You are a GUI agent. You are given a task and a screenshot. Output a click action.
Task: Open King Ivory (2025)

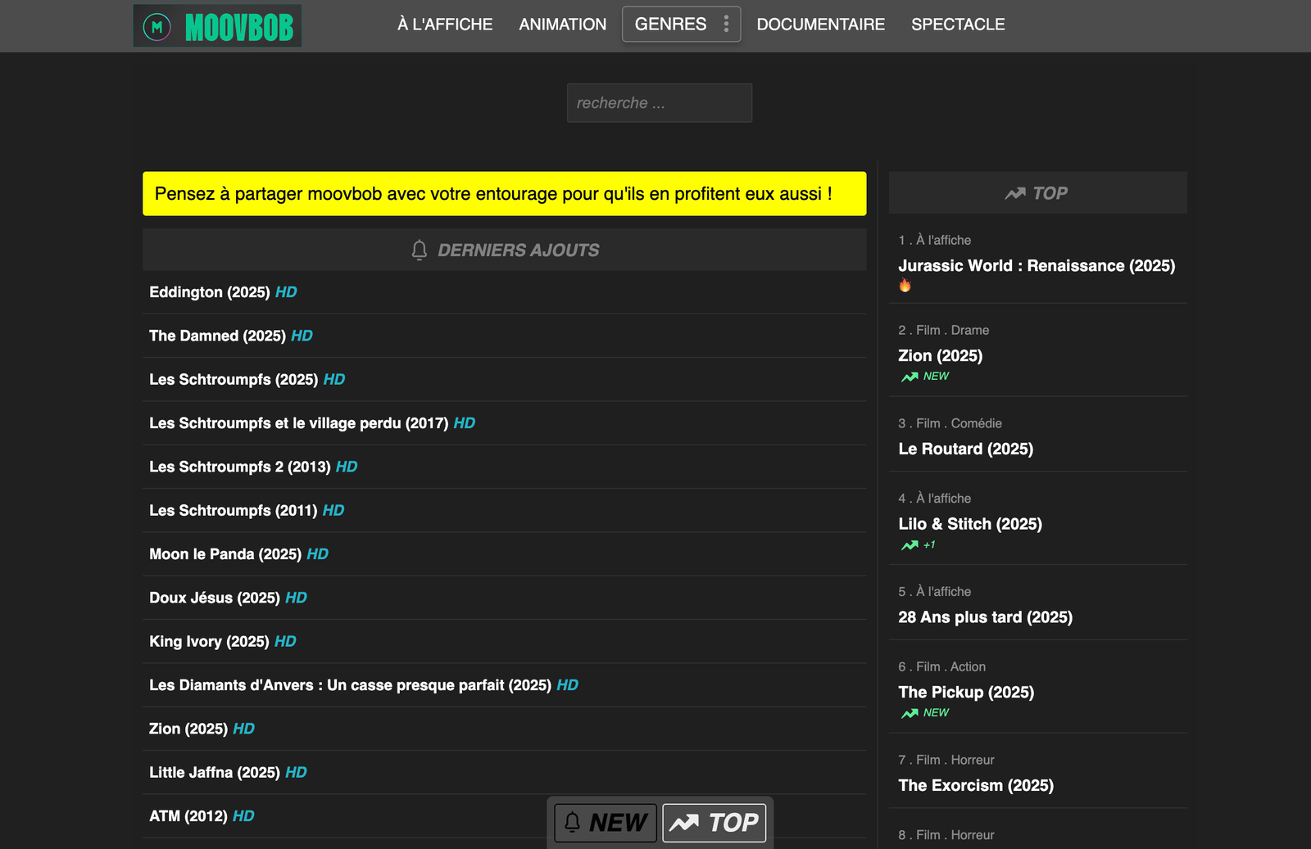click(x=209, y=642)
